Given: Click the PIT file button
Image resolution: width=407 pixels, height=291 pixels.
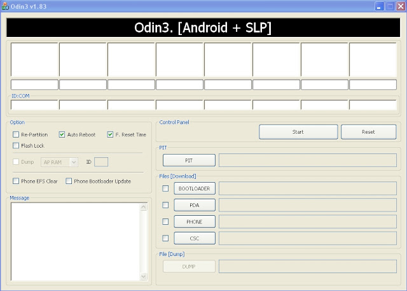Looking at the screenshot, I should click(x=189, y=160).
